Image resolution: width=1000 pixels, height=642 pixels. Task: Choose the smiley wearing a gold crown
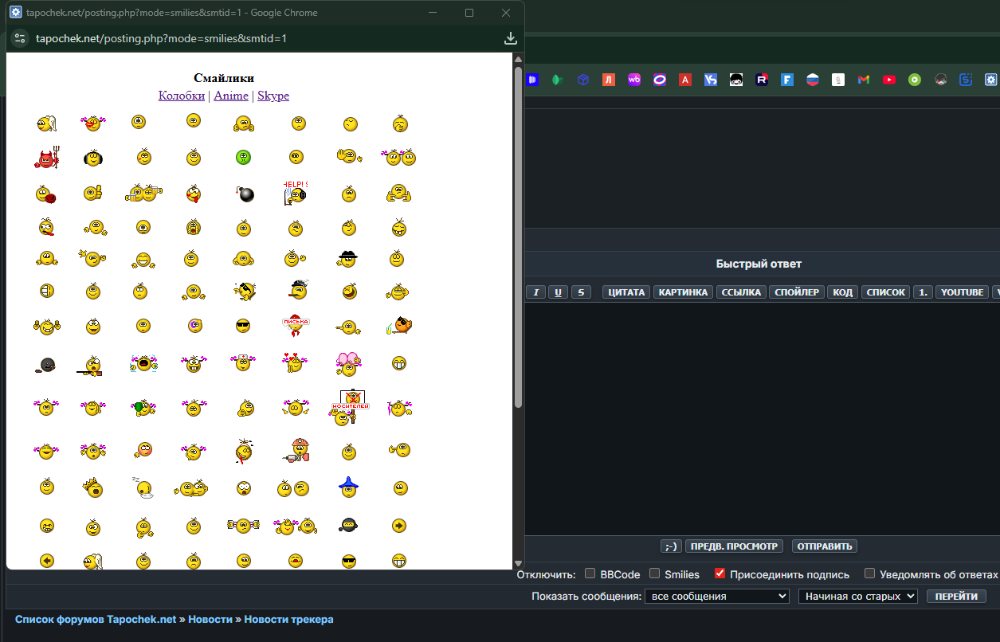tap(93, 487)
